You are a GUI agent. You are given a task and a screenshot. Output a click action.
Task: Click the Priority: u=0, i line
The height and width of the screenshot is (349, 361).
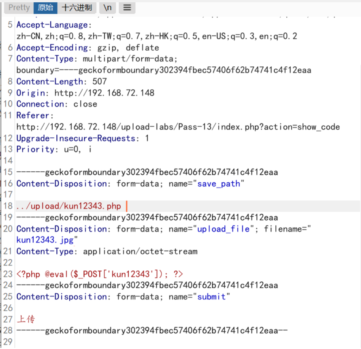click(x=54, y=149)
